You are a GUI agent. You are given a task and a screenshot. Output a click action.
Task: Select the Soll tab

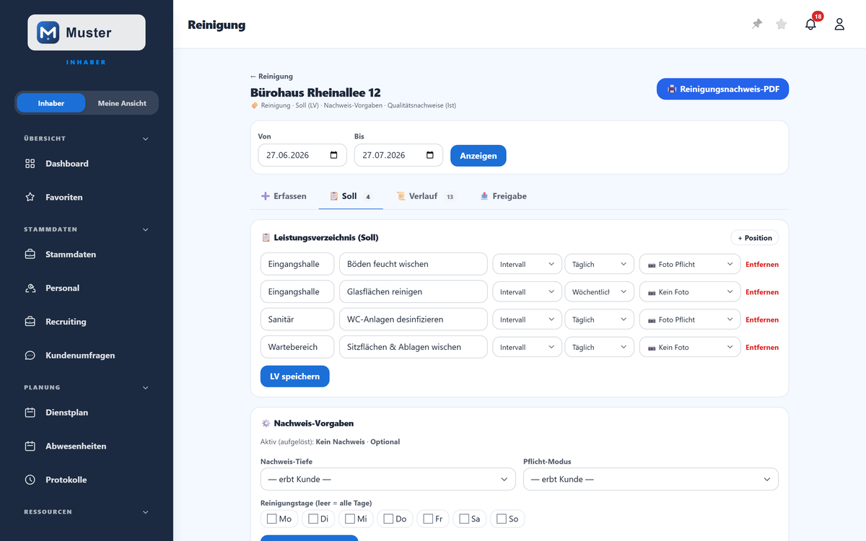click(x=351, y=196)
